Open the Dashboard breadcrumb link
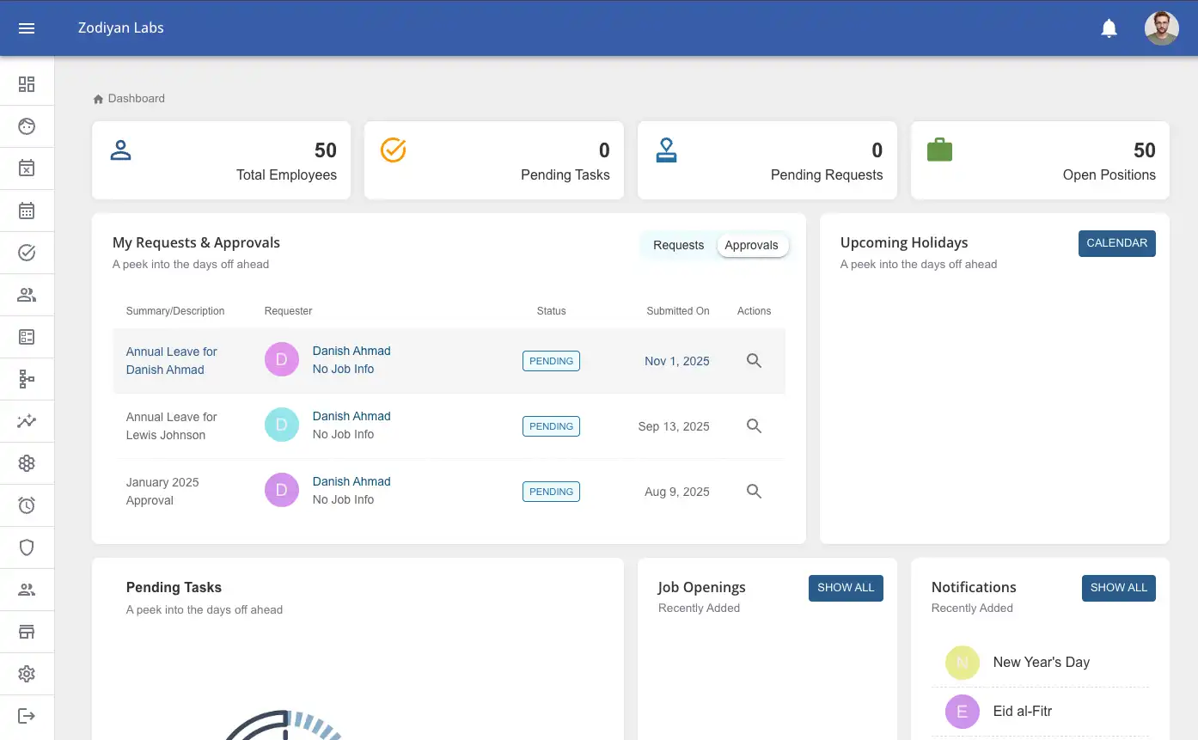This screenshot has height=740, width=1198. [136, 98]
